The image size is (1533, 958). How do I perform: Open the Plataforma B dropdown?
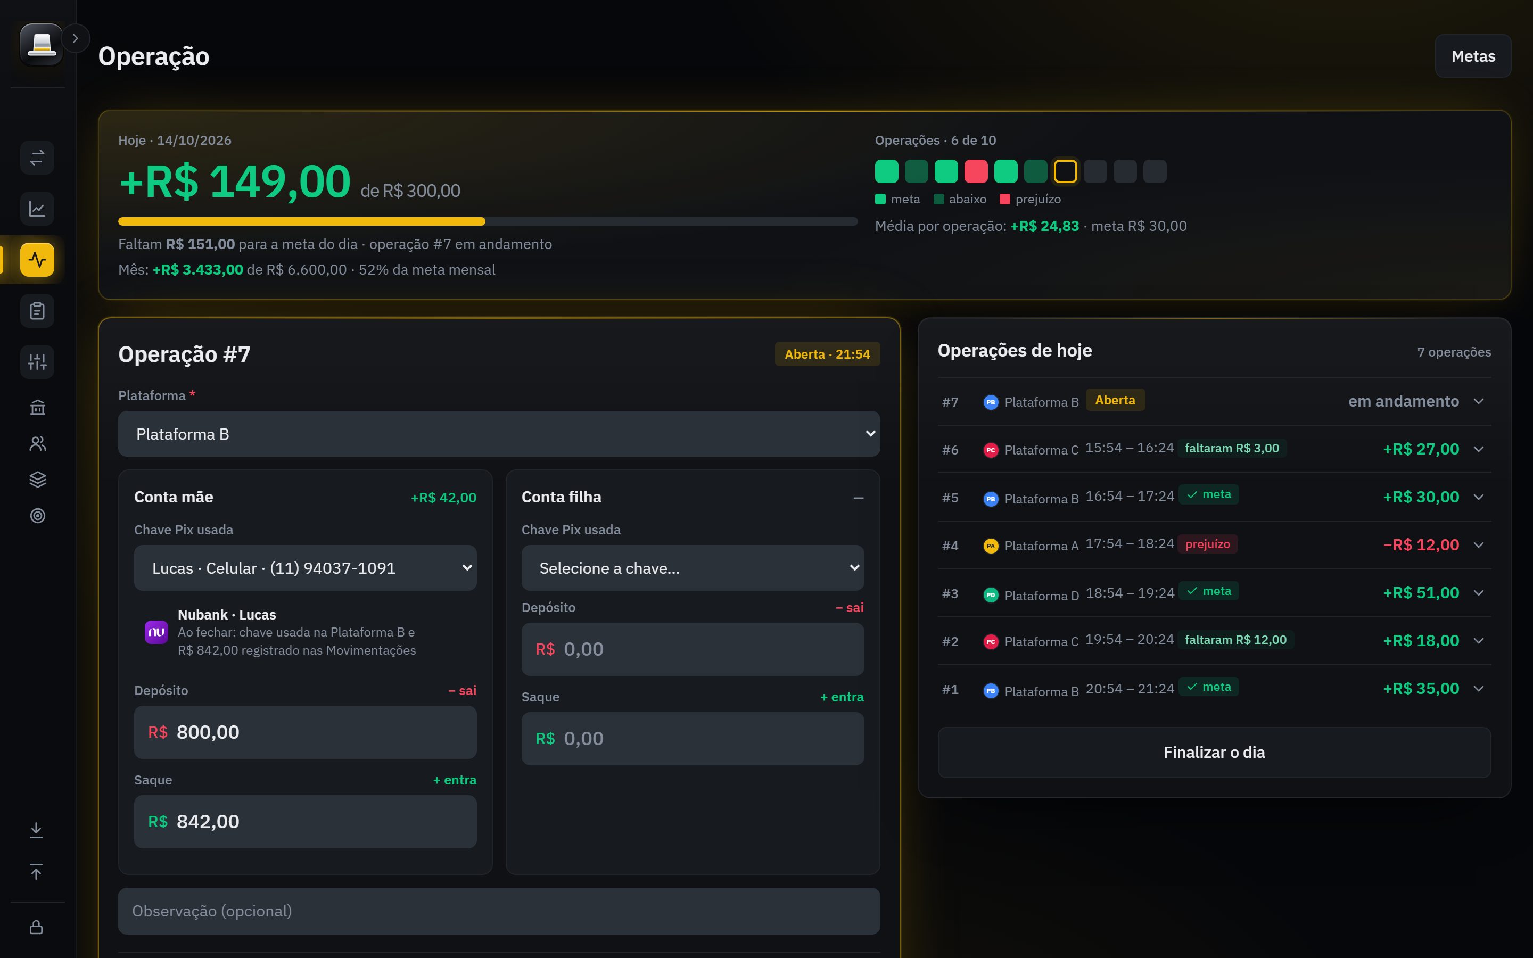(x=499, y=434)
